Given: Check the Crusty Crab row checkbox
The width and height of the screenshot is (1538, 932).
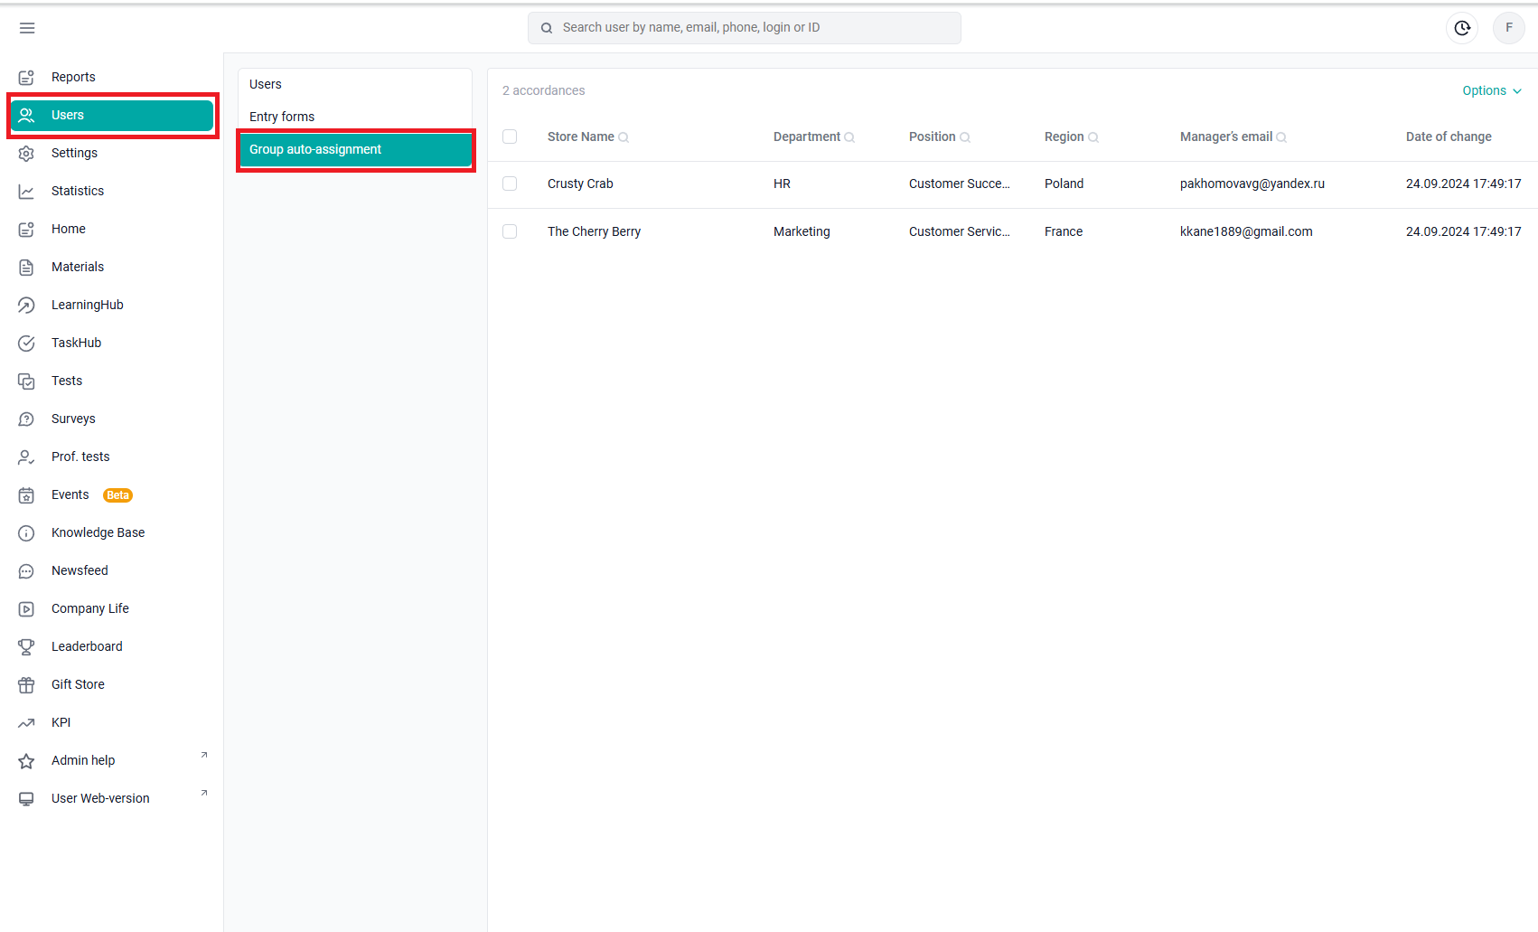Looking at the screenshot, I should tap(510, 184).
